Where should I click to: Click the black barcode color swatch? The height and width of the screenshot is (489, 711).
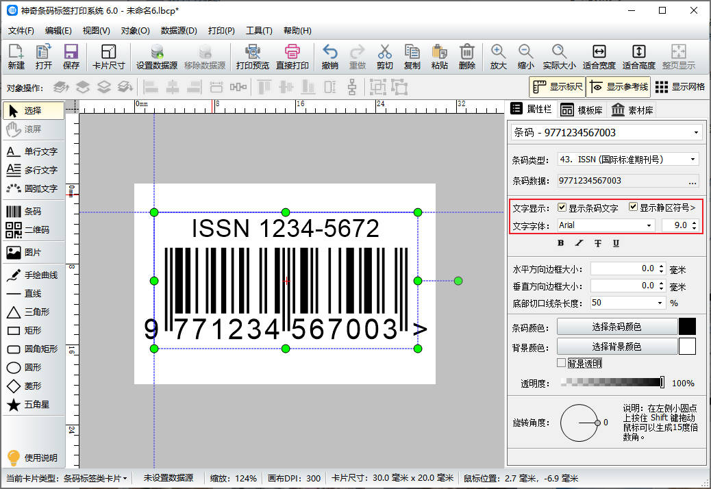(688, 327)
